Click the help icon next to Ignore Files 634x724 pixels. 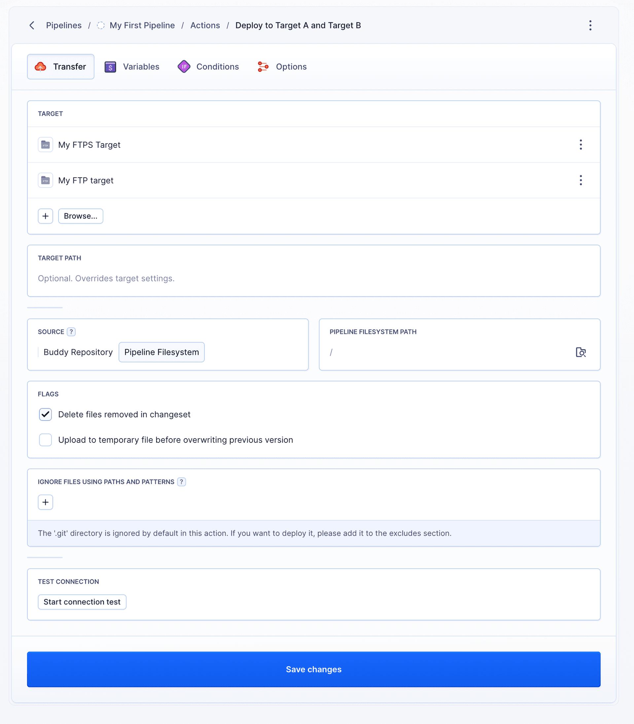182,482
